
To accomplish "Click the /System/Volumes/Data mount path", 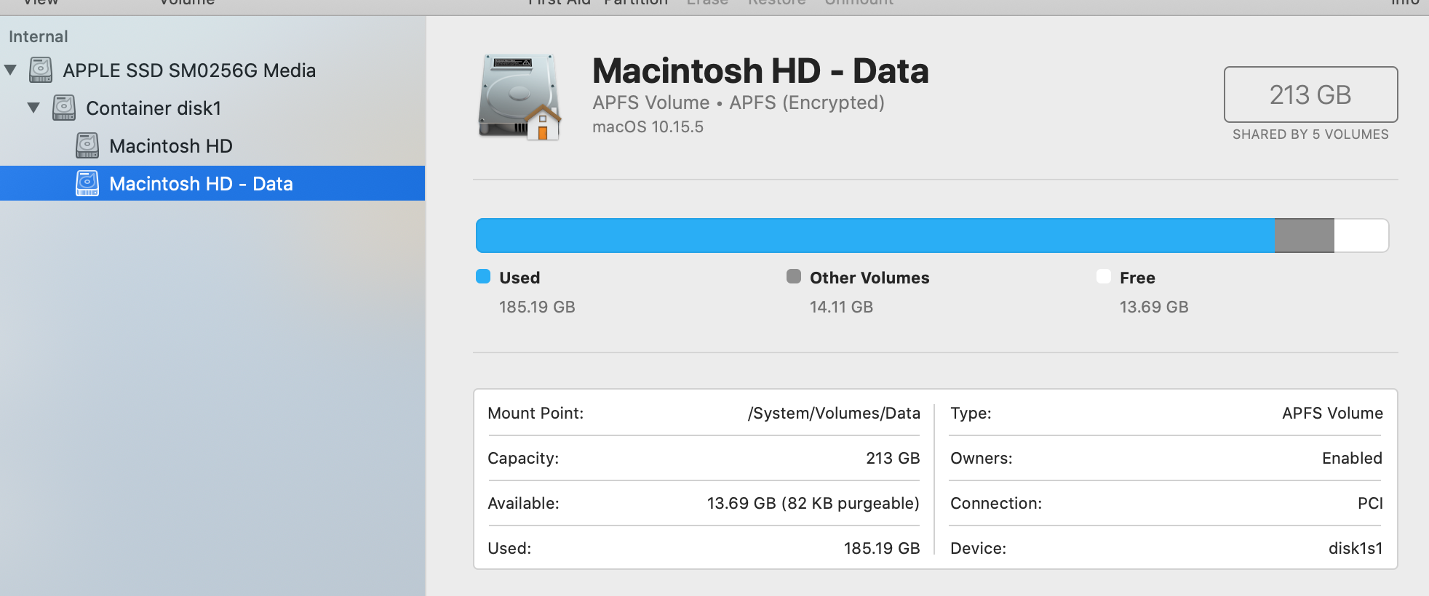I will pyautogui.click(x=834, y=414).
